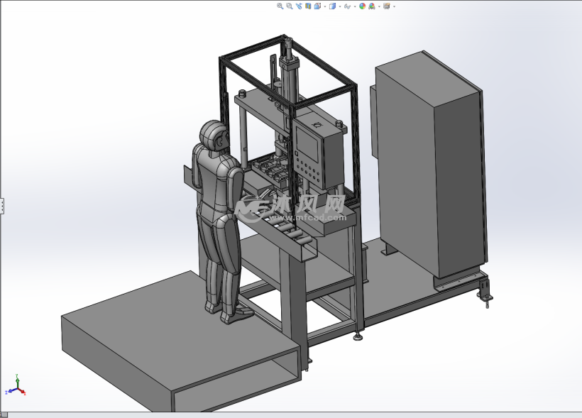
Task: Click the Apply Scene icon
Action: coord(371,6)
